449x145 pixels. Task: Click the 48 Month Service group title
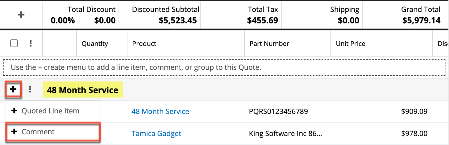tap(83, 90)
